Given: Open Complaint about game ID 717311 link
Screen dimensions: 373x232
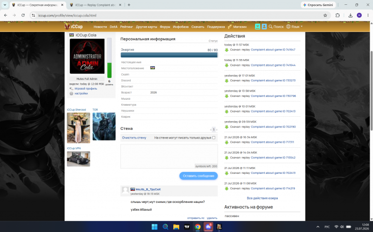Looking at the screenshot, I should [x=272, y=142].
